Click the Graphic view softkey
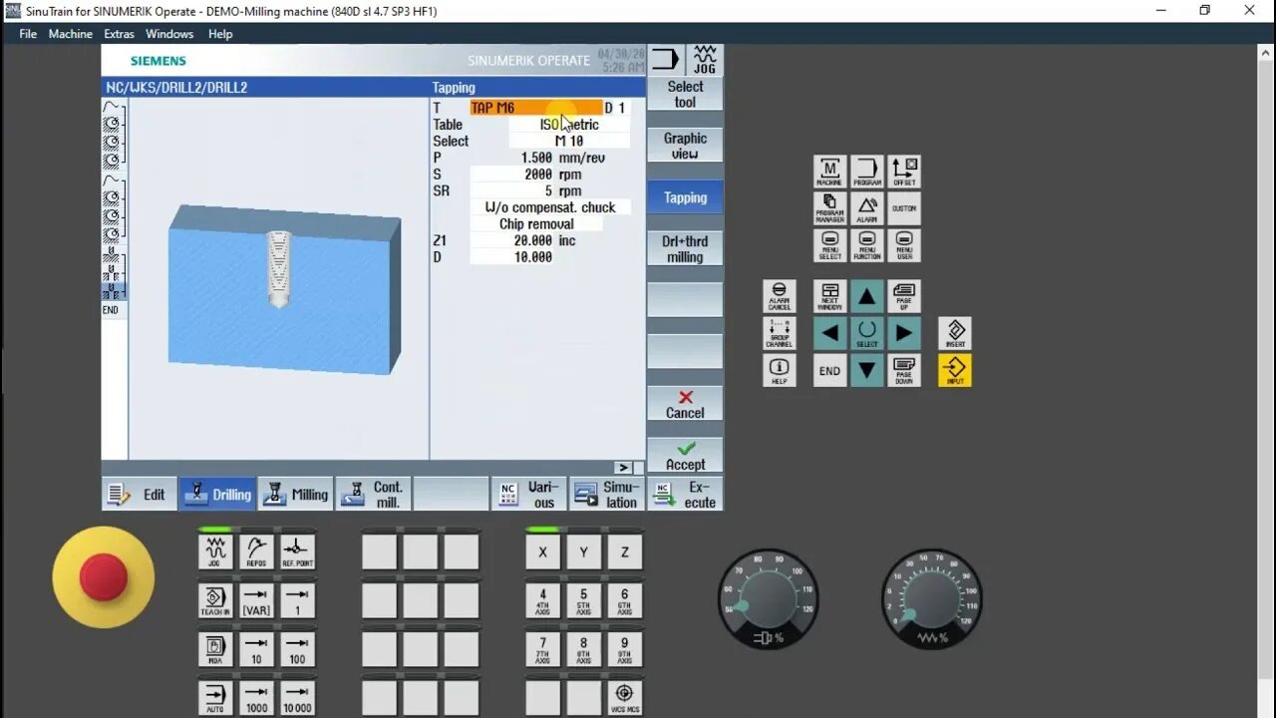This screenshot has height=718, width=1276. [x=685, y=146]
